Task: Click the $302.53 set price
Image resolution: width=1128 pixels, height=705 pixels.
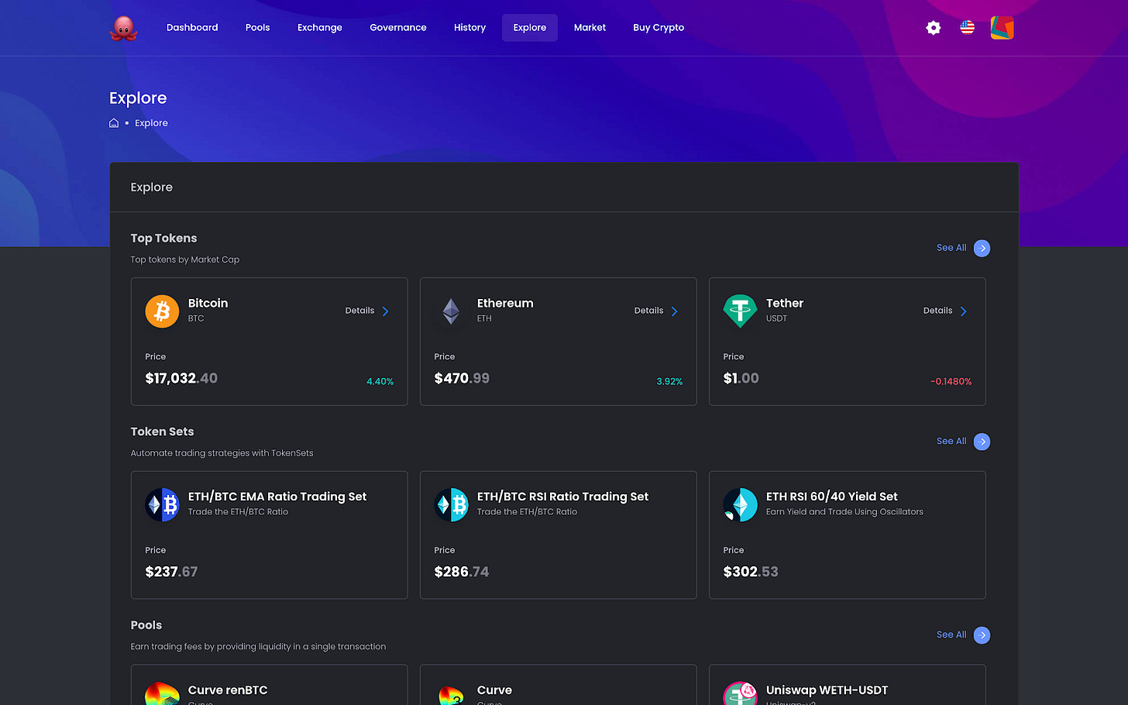Action: coord(751,572)
